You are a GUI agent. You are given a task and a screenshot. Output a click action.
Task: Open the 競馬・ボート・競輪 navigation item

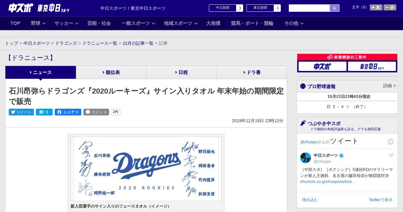pos(252,23)
